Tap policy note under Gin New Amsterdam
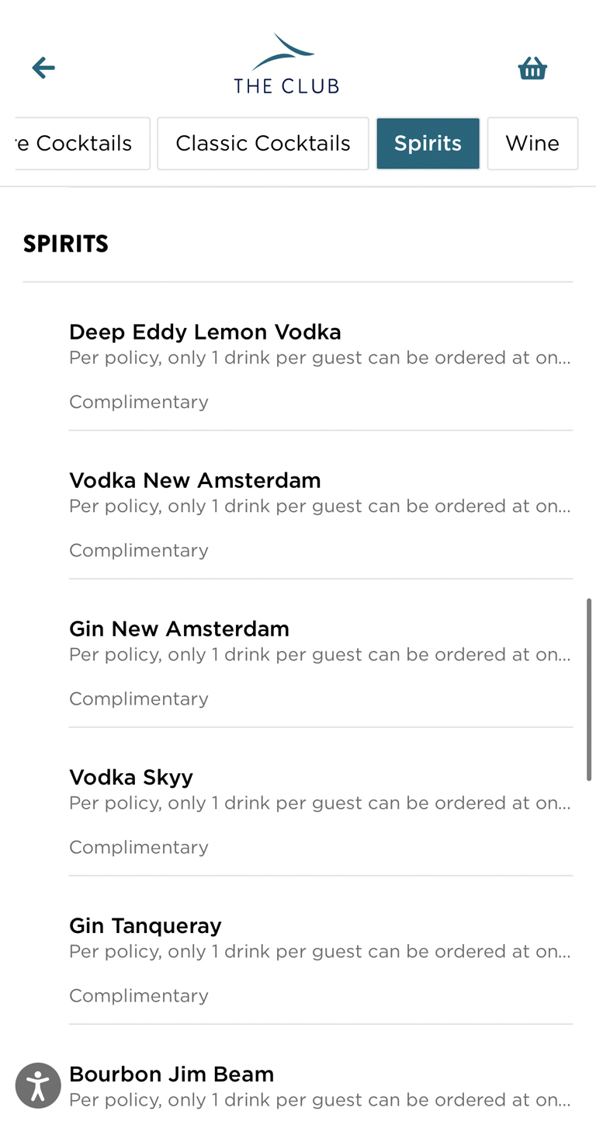This screenshot has width=596, height=1132. [320, 655]
